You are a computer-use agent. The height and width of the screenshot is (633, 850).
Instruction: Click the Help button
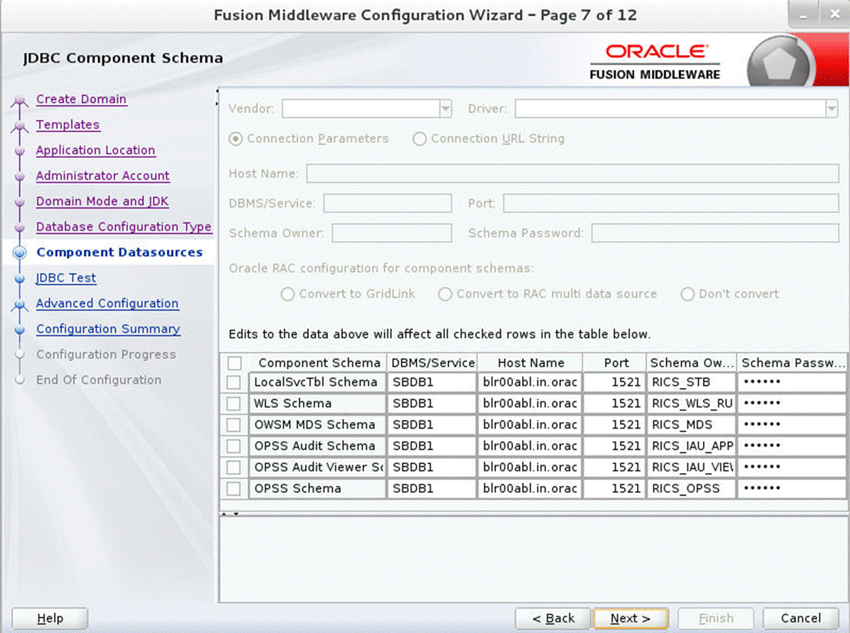[49, 618]
